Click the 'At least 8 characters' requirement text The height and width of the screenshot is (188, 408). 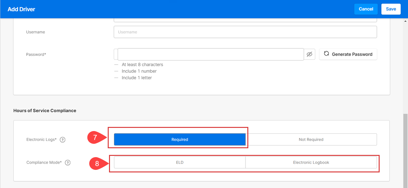[142, 65]
